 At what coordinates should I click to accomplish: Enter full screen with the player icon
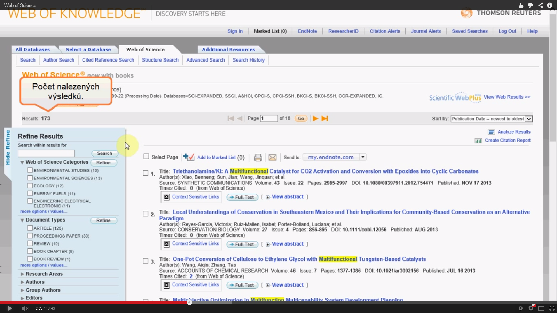[552, 308]
